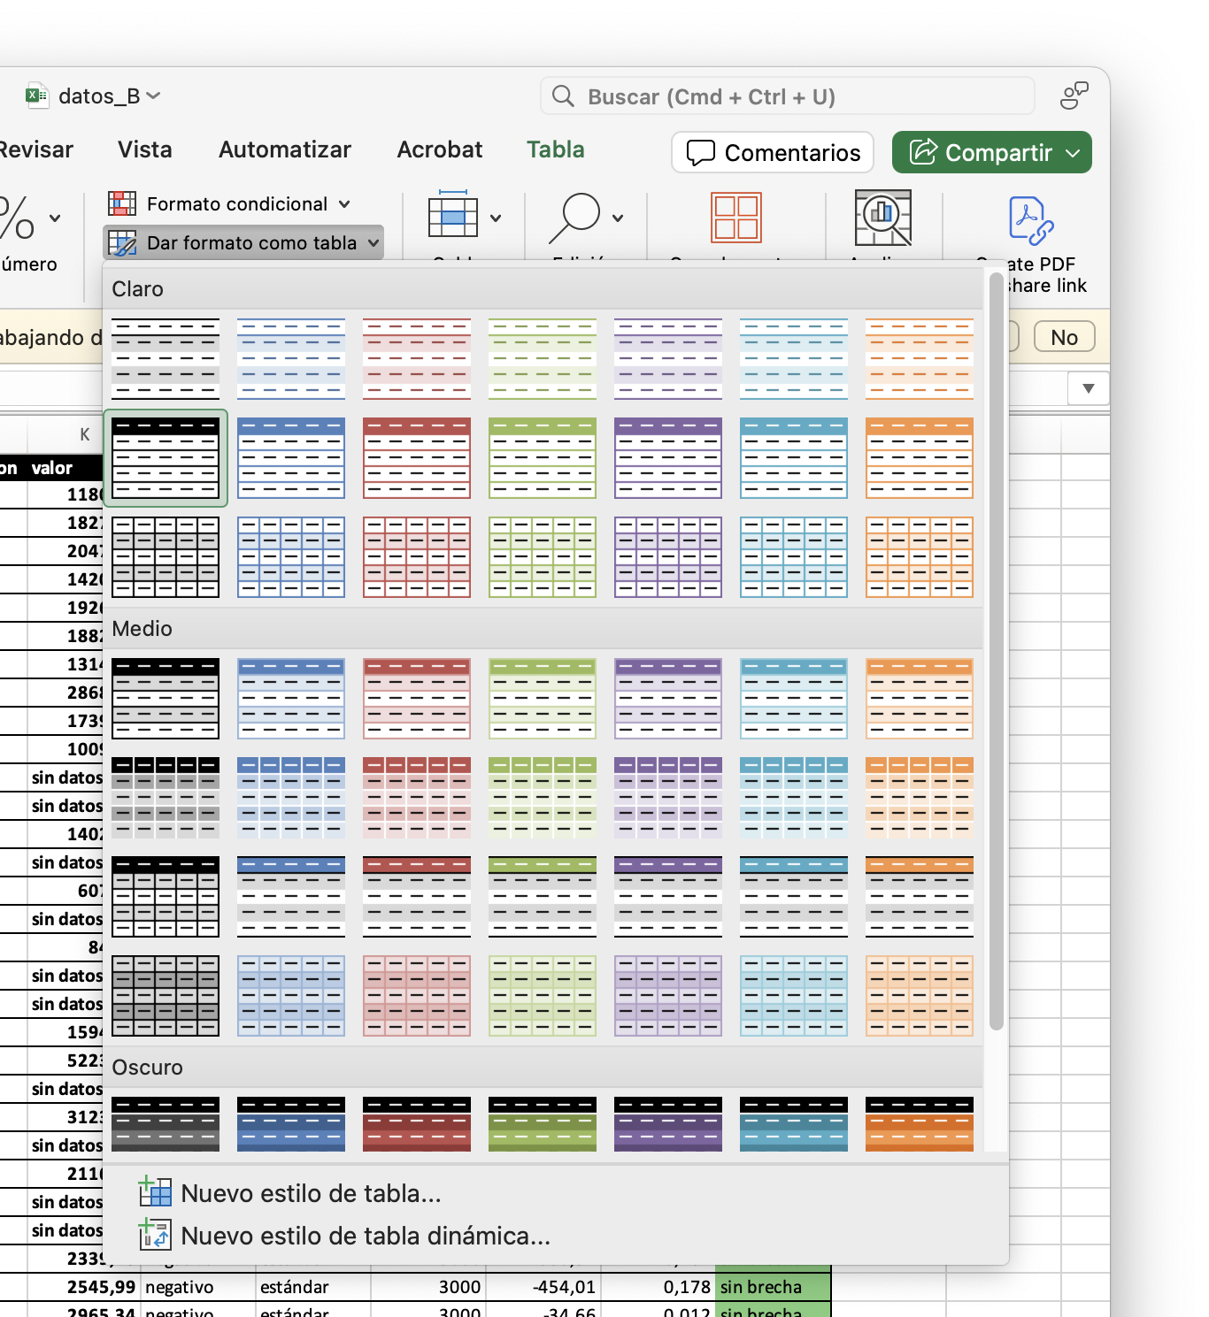Open the Analyze Data magnifier icon
The height and width of the screenshot is (1317, 1209).
[882, 218]
